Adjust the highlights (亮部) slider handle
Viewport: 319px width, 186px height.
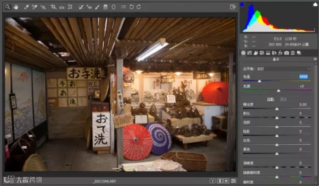[x=277, y=127]
